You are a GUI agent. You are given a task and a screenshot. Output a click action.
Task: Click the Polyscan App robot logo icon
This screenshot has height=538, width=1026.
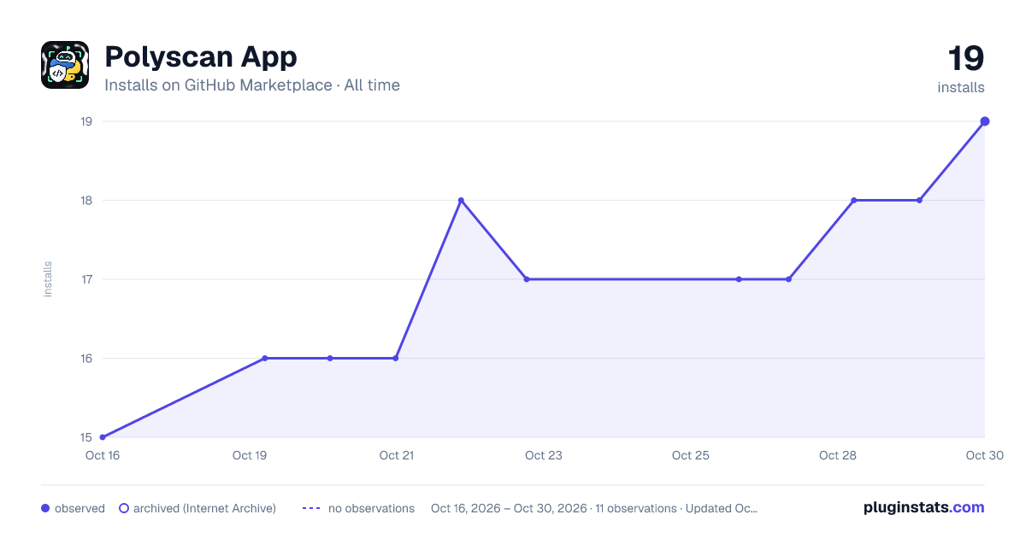click(65, 65)
